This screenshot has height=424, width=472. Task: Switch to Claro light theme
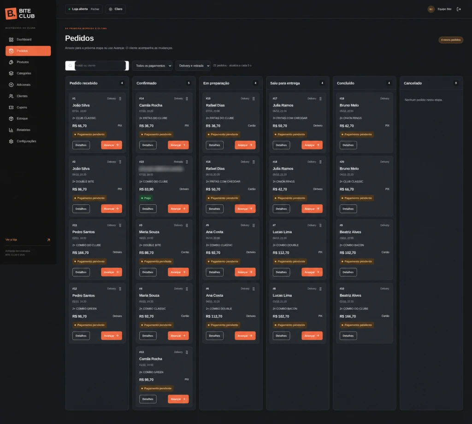click(x=116, y=9)
